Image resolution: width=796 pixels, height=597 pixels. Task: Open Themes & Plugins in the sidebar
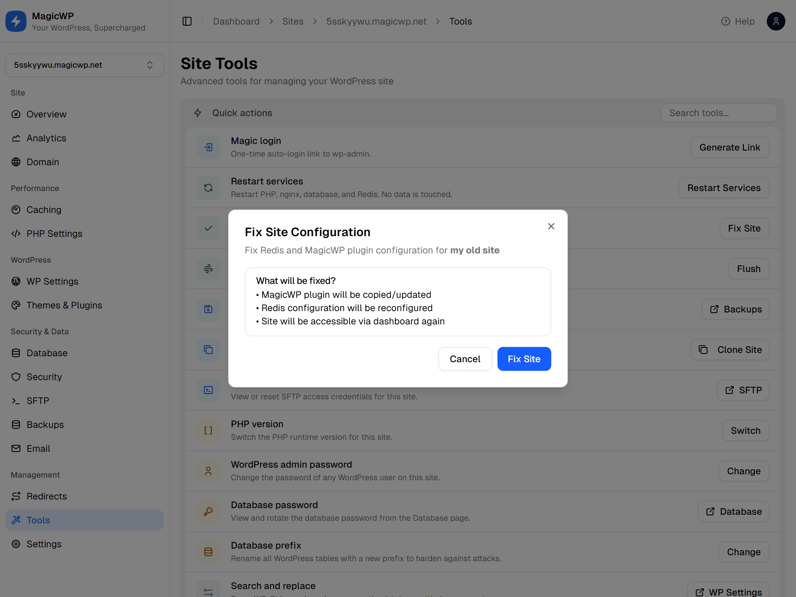85,305
